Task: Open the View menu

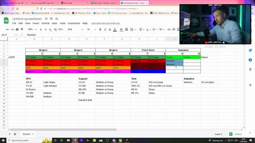Action: pyautogui.click(x=27, y=23)
